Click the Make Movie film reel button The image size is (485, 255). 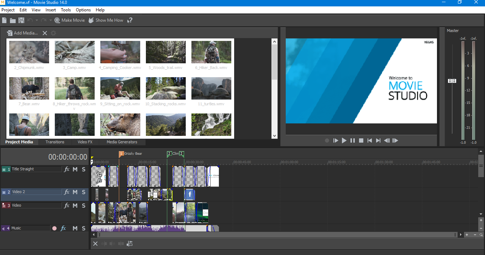(x=70, y=20)
